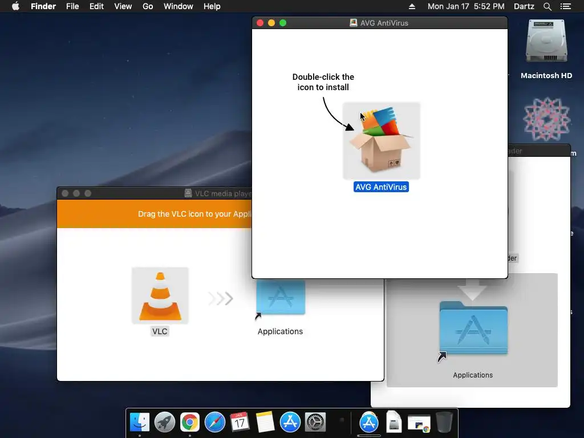The height and width of the screenshot is (438, 584).
Task: Select the pink geometric desktop icon below Macintosh HD
Action: [546, 119]
